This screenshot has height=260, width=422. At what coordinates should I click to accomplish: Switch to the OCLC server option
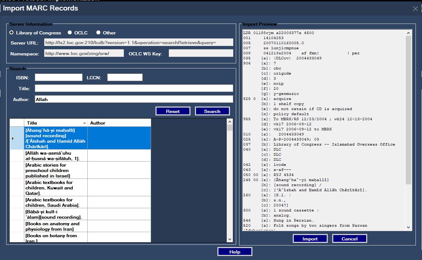tap(69, 32)
